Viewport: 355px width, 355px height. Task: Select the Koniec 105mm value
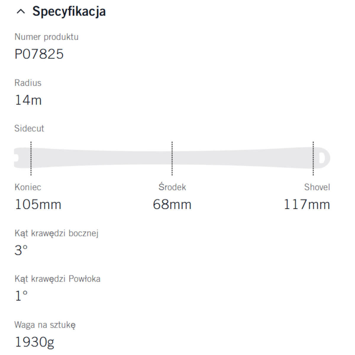pos(38,204)
